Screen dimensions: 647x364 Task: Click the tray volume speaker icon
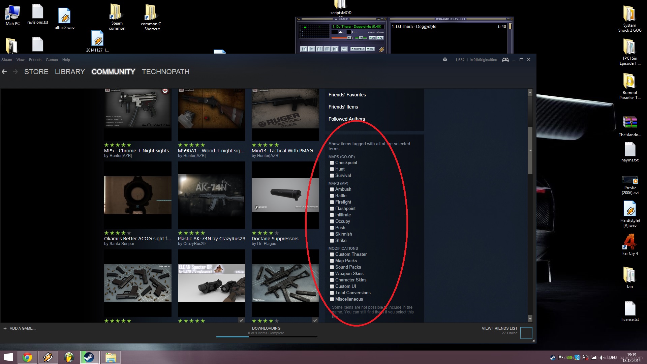pyautogui.click(x=601, y=358)
